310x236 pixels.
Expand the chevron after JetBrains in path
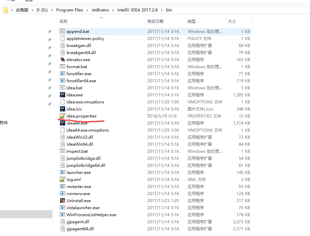point(113,10)
